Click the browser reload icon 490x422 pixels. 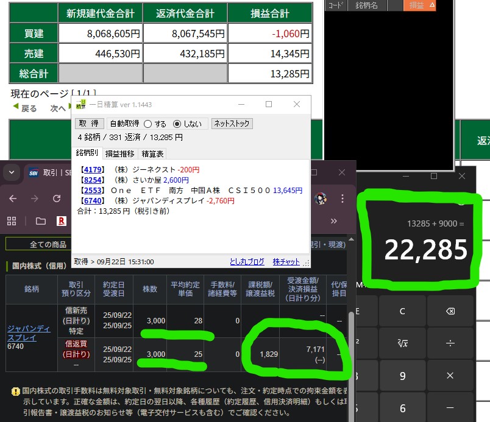click(x=57, y=199)
